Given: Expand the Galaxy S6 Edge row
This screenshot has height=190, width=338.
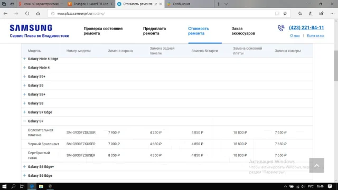Looking at the screenshot, I should tap(25, 175).
